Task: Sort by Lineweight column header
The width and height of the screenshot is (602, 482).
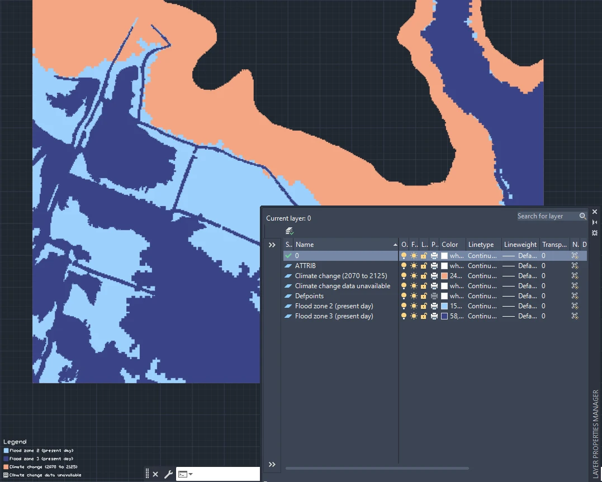Action: pyautogui.click(x=520, y=245)
